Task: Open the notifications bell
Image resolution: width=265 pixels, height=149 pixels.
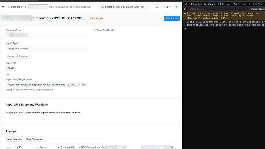Action: coord(157,7)
